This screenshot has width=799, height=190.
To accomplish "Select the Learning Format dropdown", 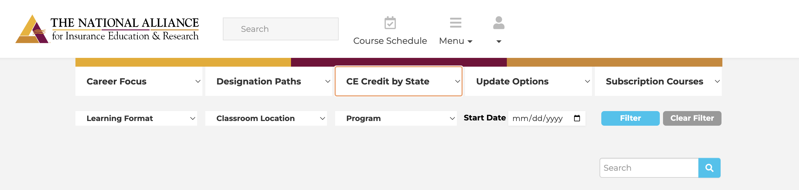I will point(136,118).
